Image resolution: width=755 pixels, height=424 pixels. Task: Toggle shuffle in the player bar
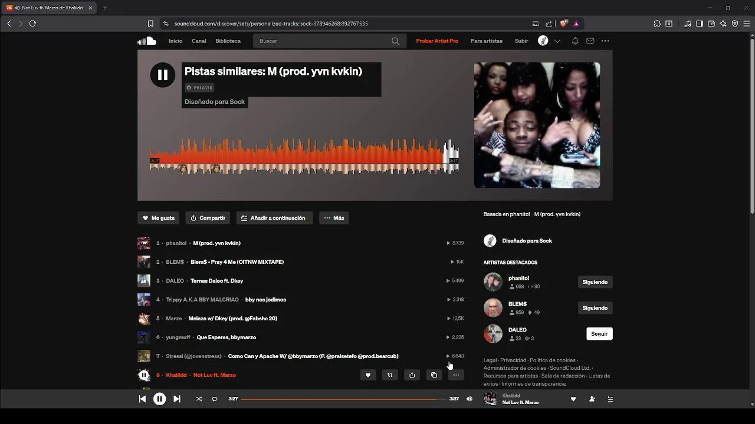[x=199, y=399]
